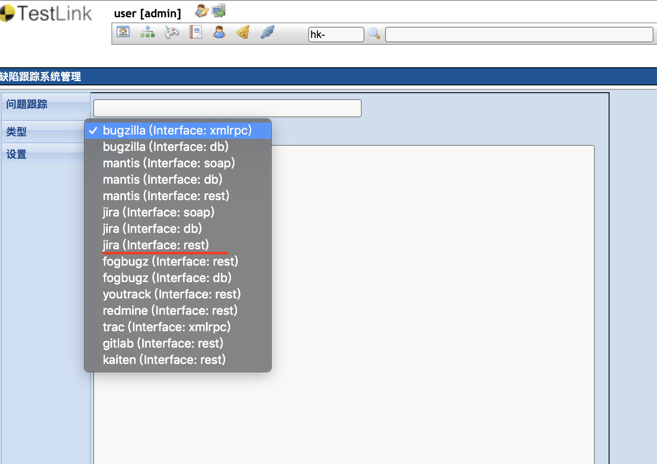
Task: Log out using the monitor arrow icon
Action: coord(218,11)
